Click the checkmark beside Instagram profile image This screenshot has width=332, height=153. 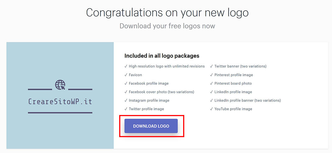point(125,100)
